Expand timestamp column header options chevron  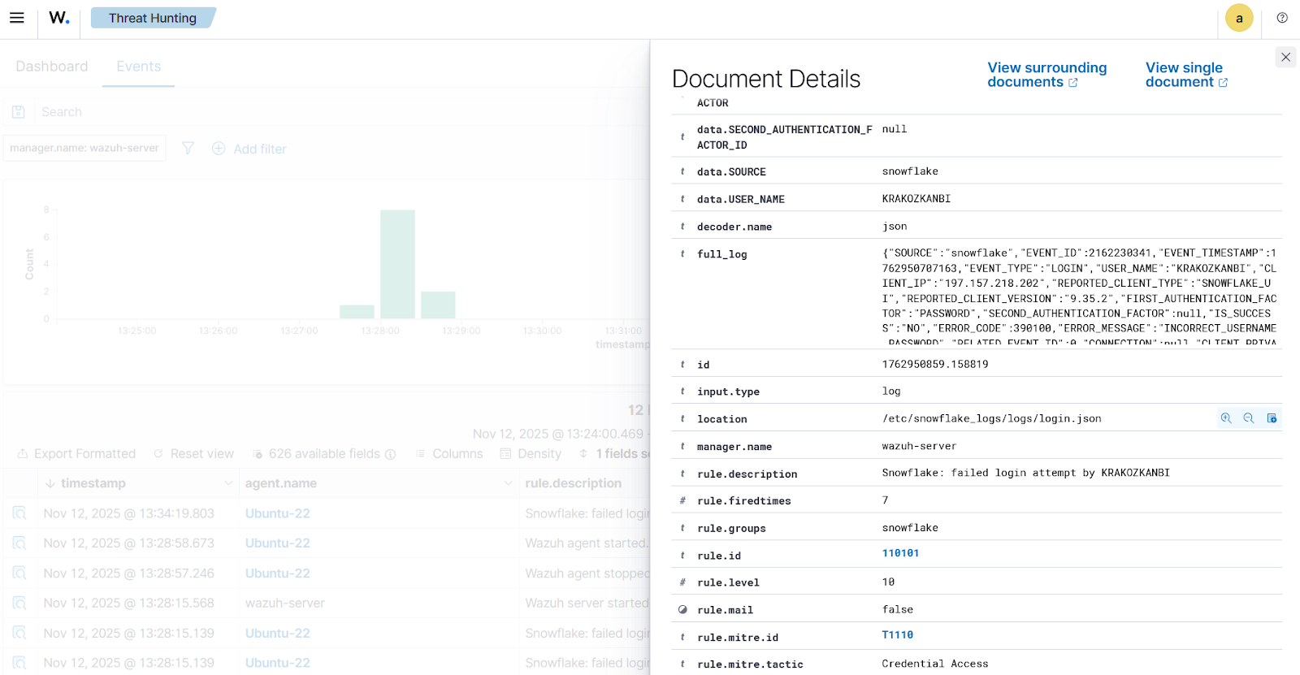(x=228, y=483)
